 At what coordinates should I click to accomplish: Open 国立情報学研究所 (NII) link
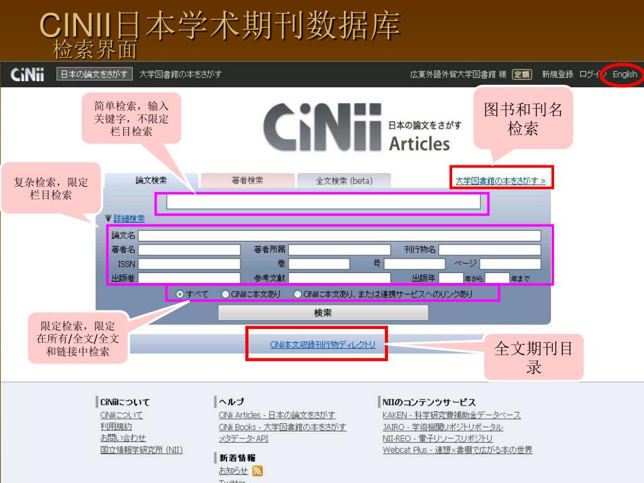(x=142, y=450)
